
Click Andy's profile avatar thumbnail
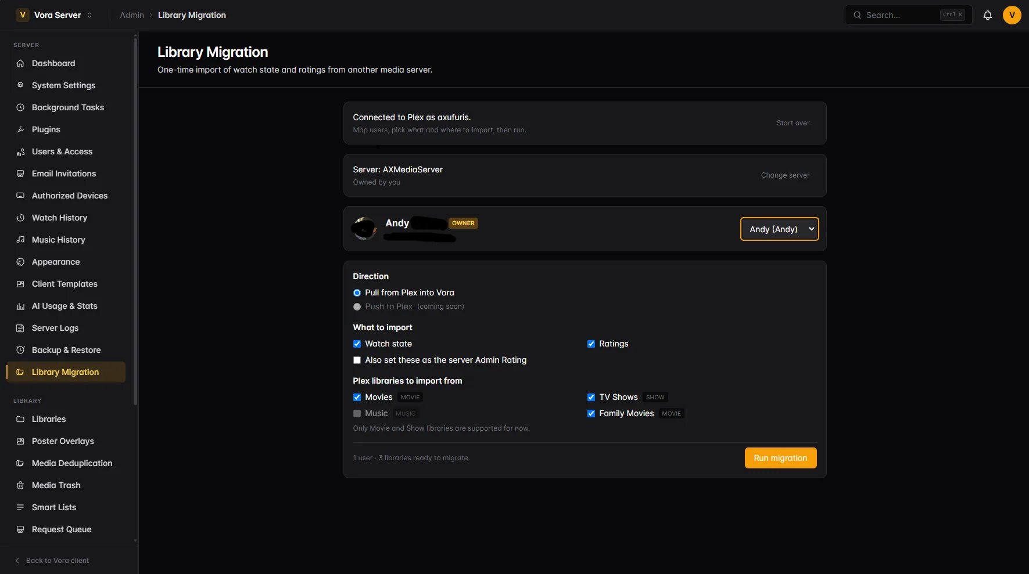[x=365, y=229]
